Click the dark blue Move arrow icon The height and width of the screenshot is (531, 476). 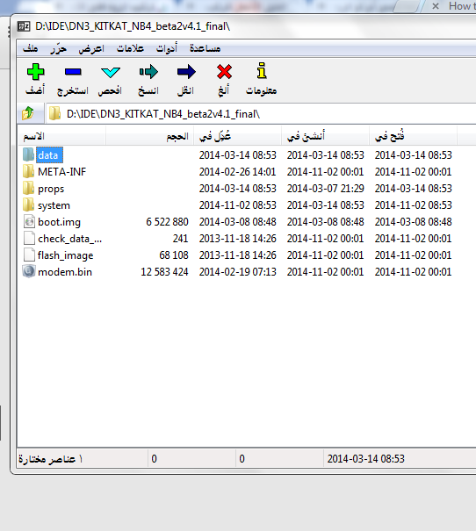coord(186,71)
